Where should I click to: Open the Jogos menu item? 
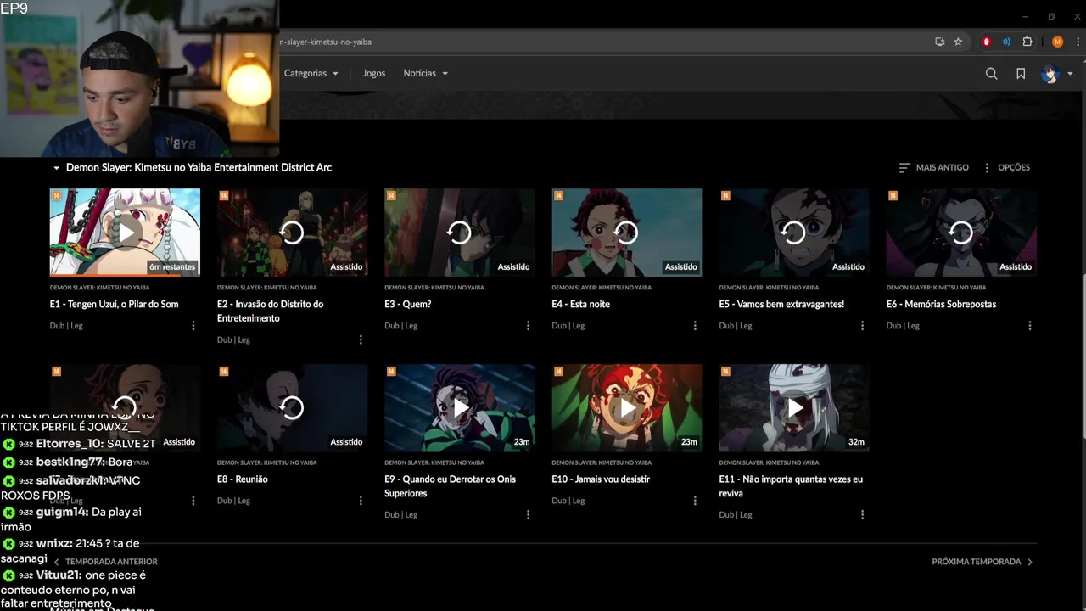point(374,74)
